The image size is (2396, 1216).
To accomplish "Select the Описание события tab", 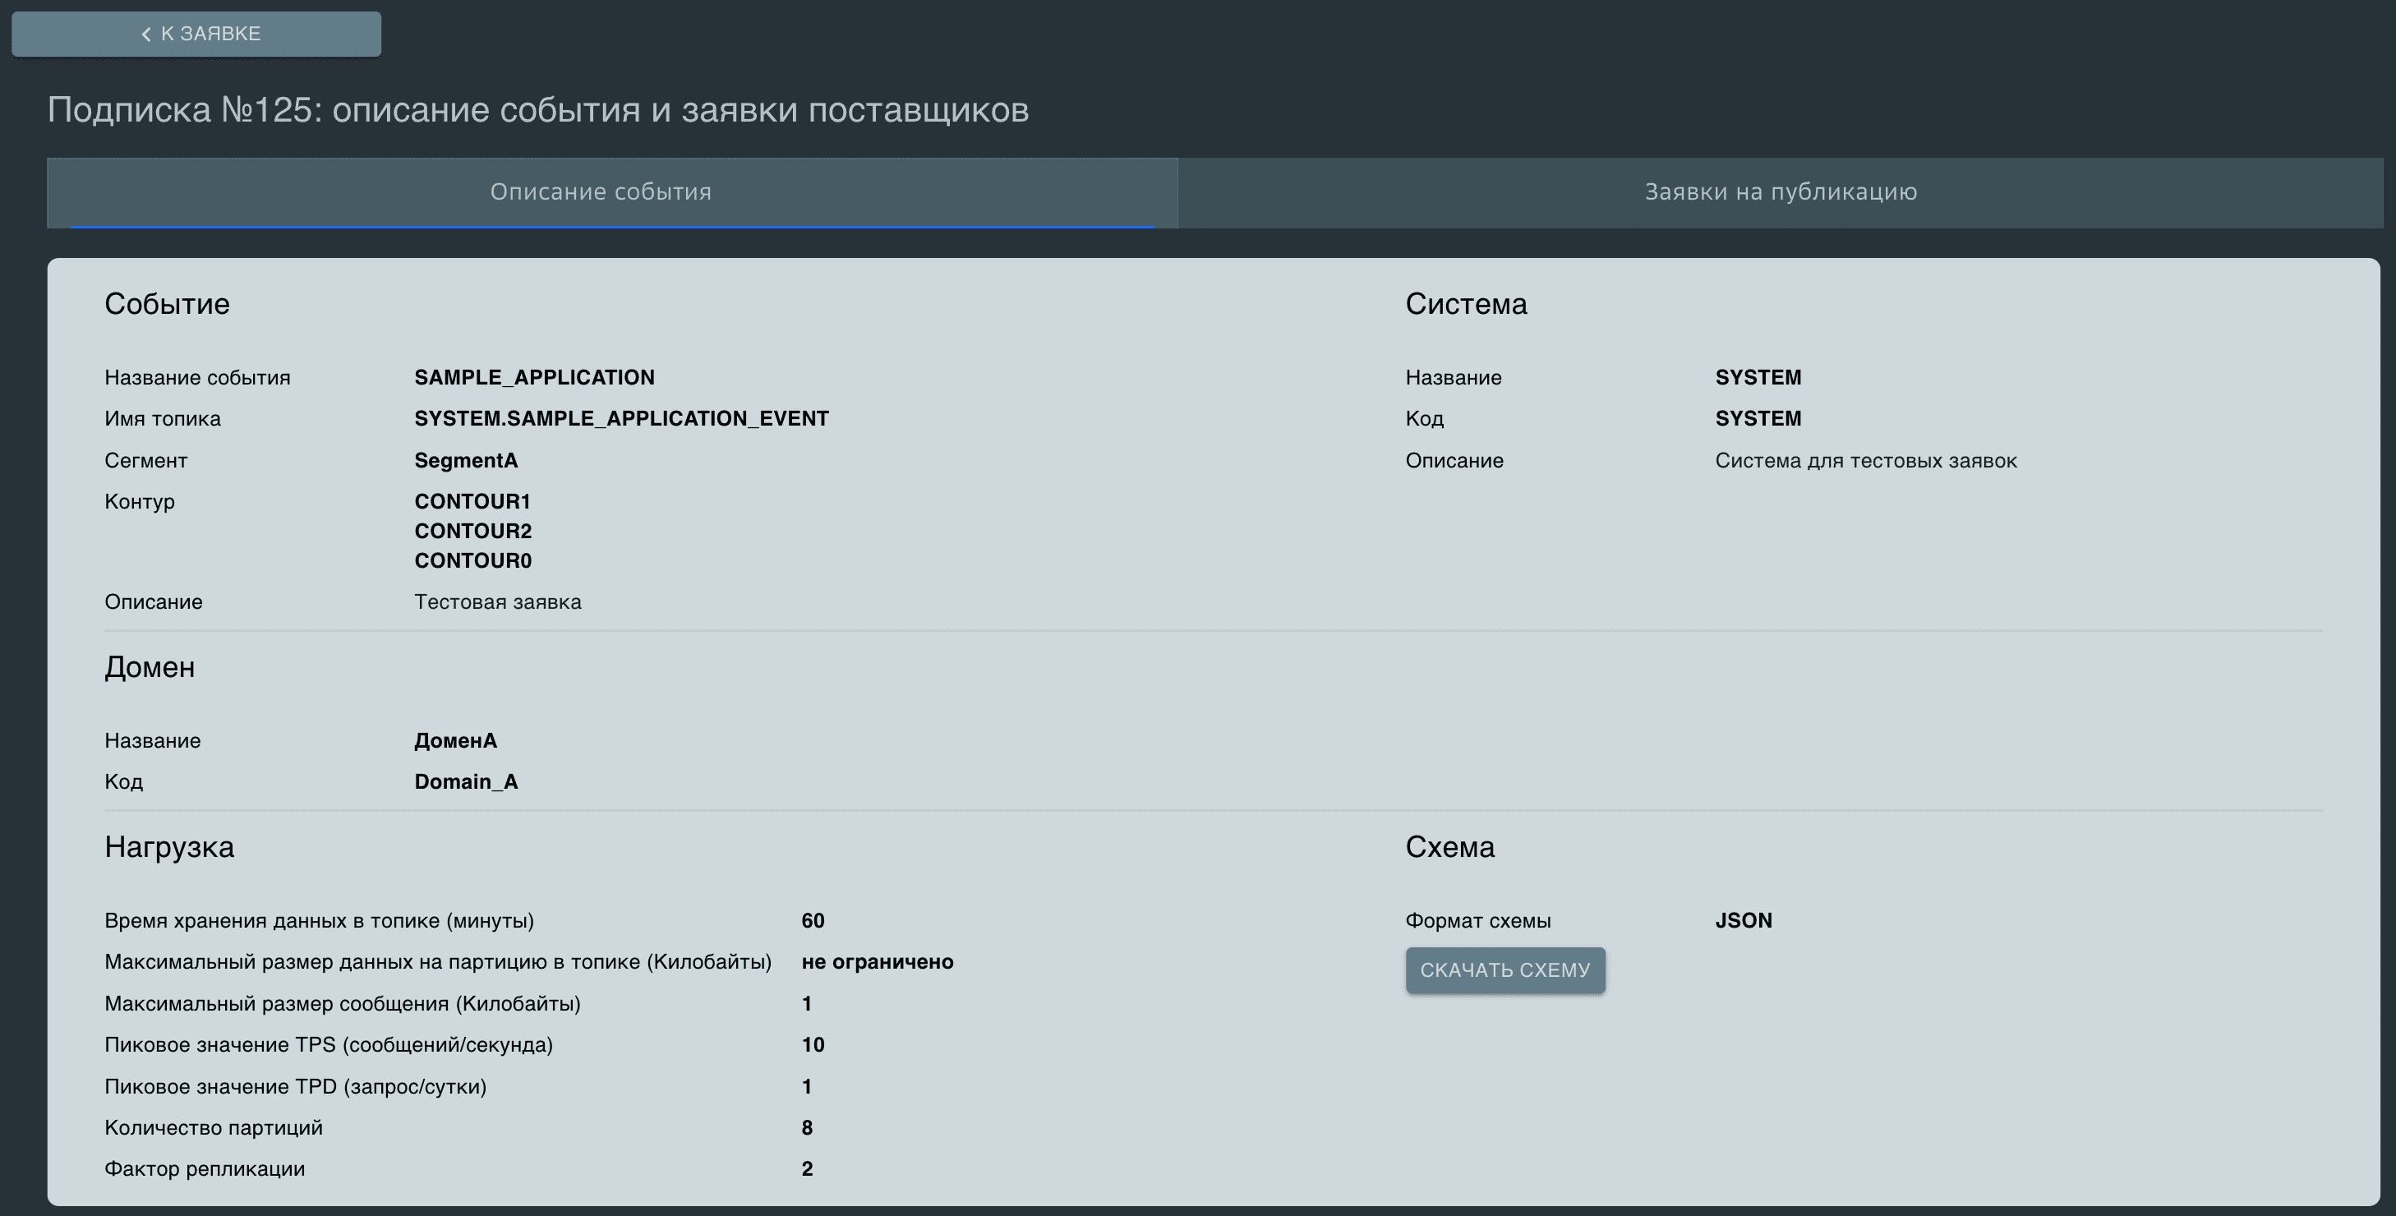I will (601, 192).
